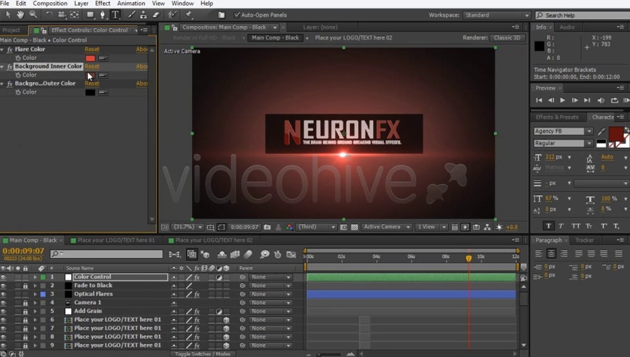630x357 pixels.
Task: Toggle Auto-Open Panels checkbox
Action: coord(237,15)
